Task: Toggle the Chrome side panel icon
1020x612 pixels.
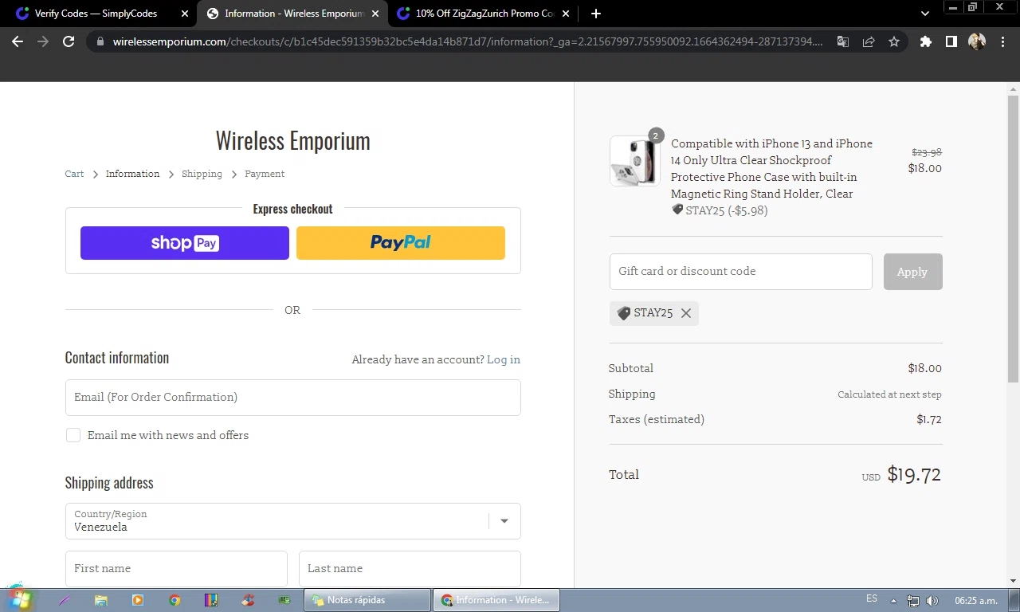Action: pyautogui.click(x=951, y=41)
